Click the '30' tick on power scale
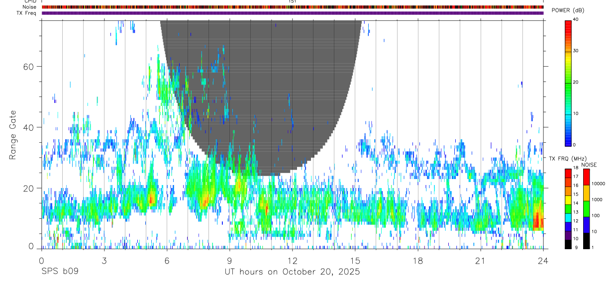 pyautogui.click(x=575, y=51)
